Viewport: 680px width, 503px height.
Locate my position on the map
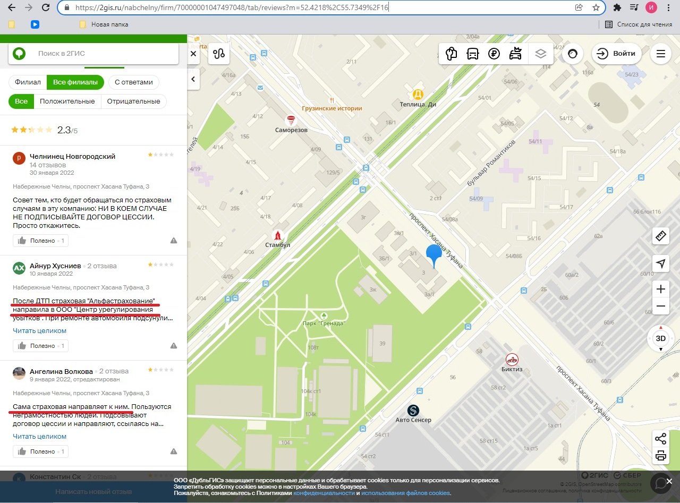pyautogui.click(x=661, y=264)
